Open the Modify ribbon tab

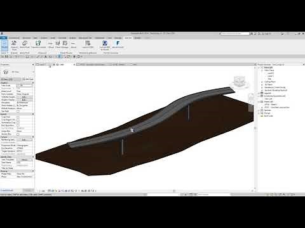pos(137,38)
